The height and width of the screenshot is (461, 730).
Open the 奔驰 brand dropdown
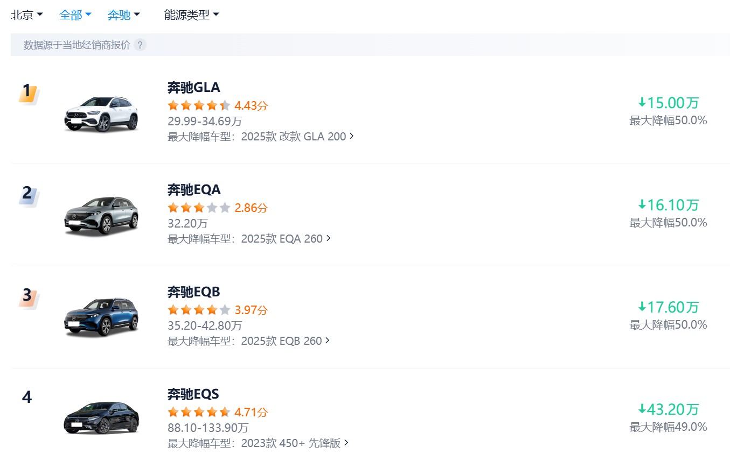tap(123, 15)
